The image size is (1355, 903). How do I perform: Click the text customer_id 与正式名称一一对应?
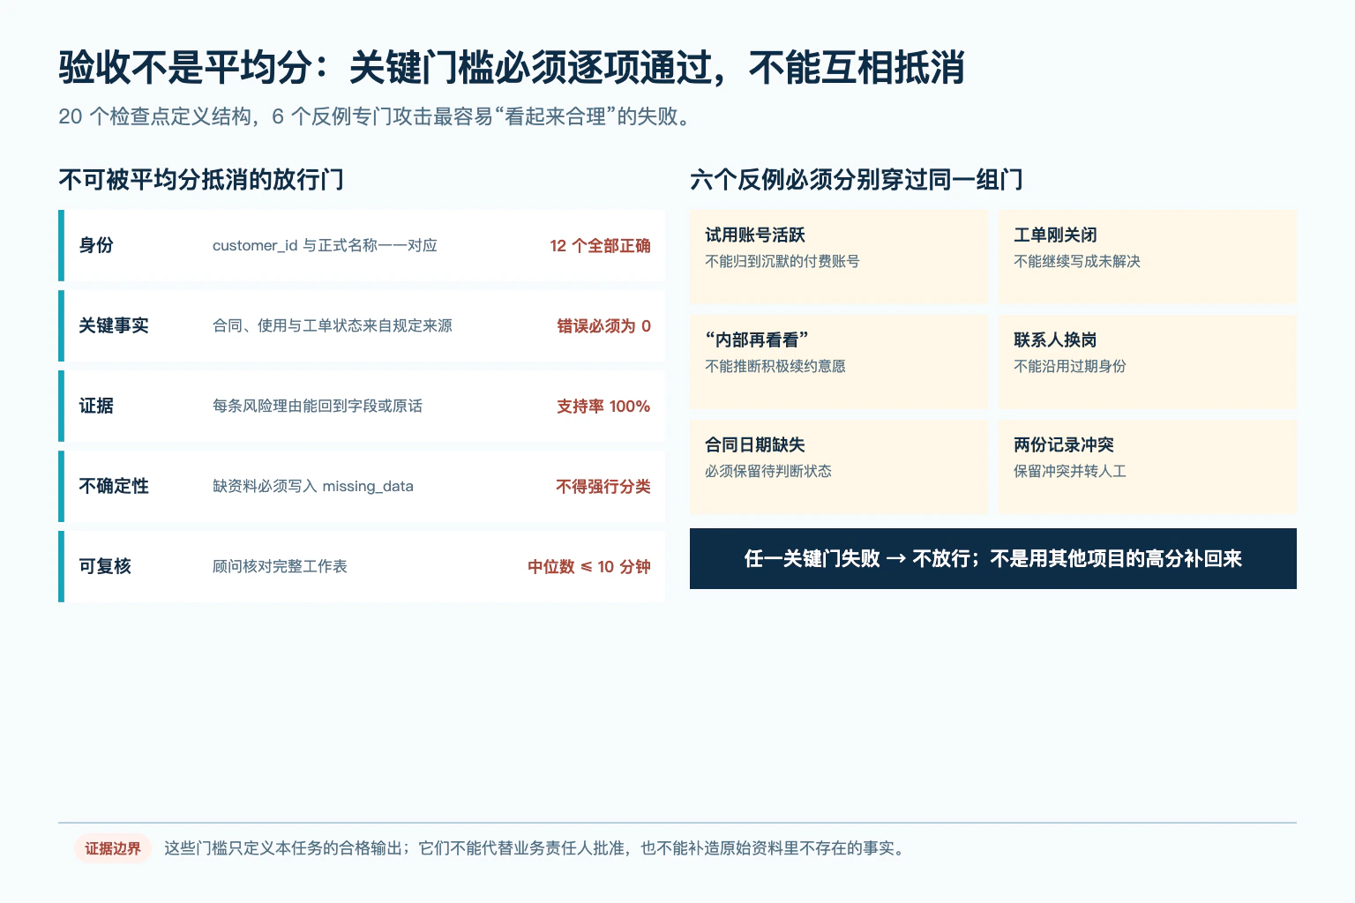[x=325, y=245]
